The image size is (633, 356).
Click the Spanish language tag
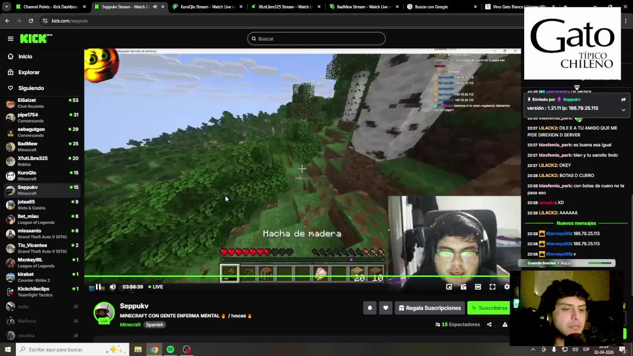pos(154,325)
